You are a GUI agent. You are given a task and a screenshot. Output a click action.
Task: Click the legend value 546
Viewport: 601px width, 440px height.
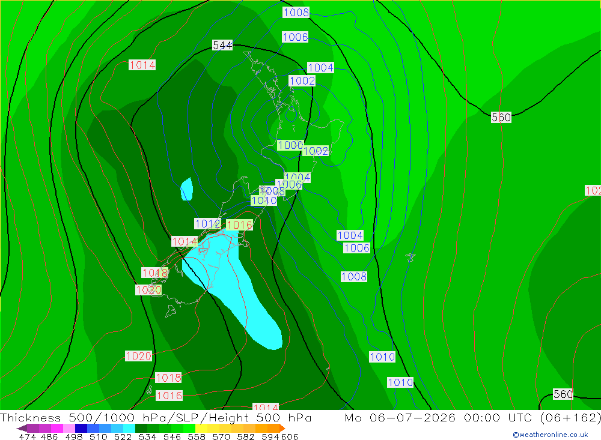(172, 436)
